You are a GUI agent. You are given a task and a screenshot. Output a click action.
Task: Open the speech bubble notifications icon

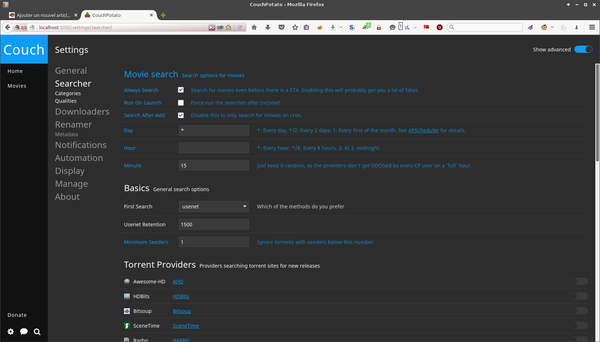coord(24,332)
